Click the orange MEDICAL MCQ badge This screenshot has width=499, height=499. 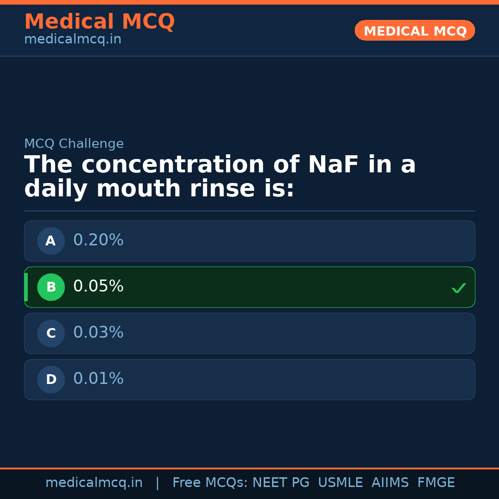(414, 31)
